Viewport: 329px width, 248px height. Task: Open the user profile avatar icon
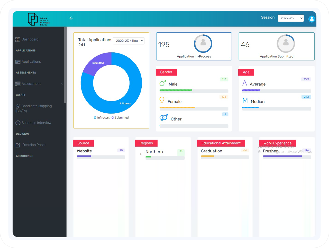coord(312,19)
